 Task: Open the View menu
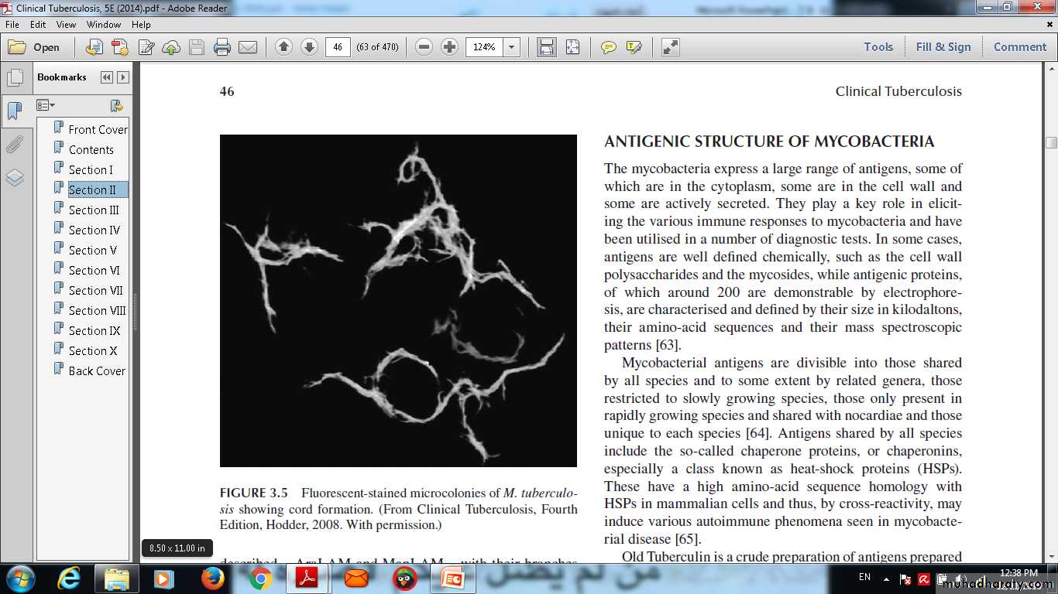coord(66,25)
